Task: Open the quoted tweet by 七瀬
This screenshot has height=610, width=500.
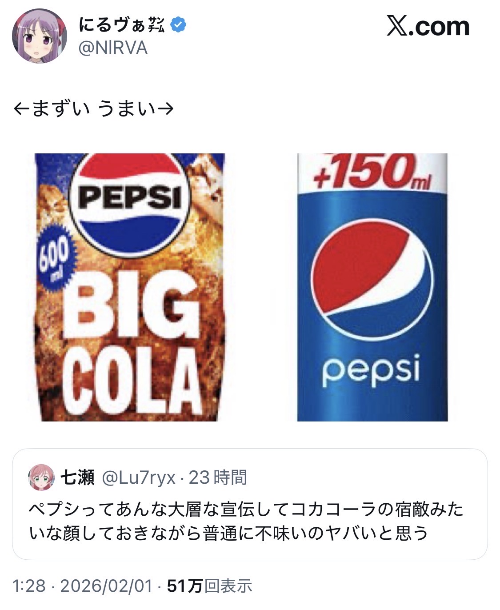Action: [x=250, y=504]
